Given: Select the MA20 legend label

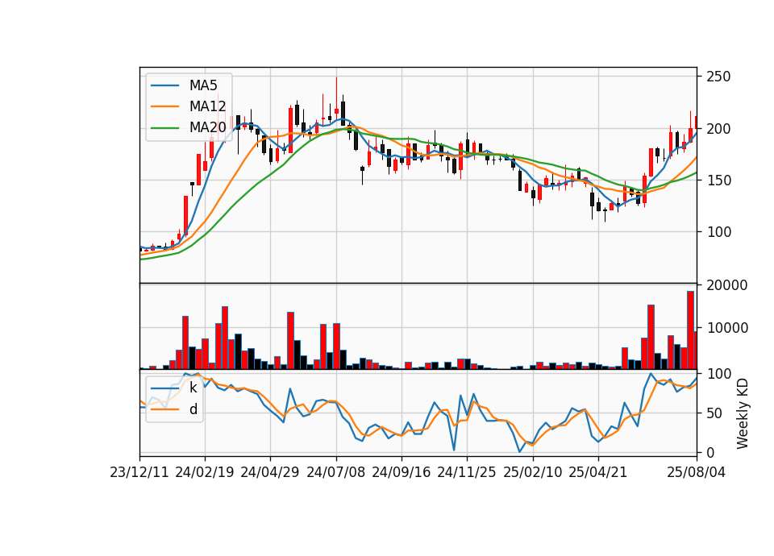Looking at the screenshot, I should click(207, 127).
